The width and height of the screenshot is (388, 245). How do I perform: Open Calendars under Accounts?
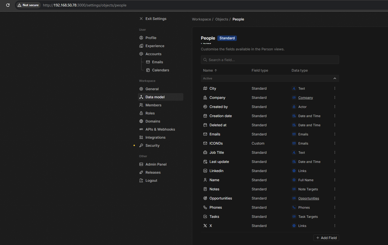point(164,70)
